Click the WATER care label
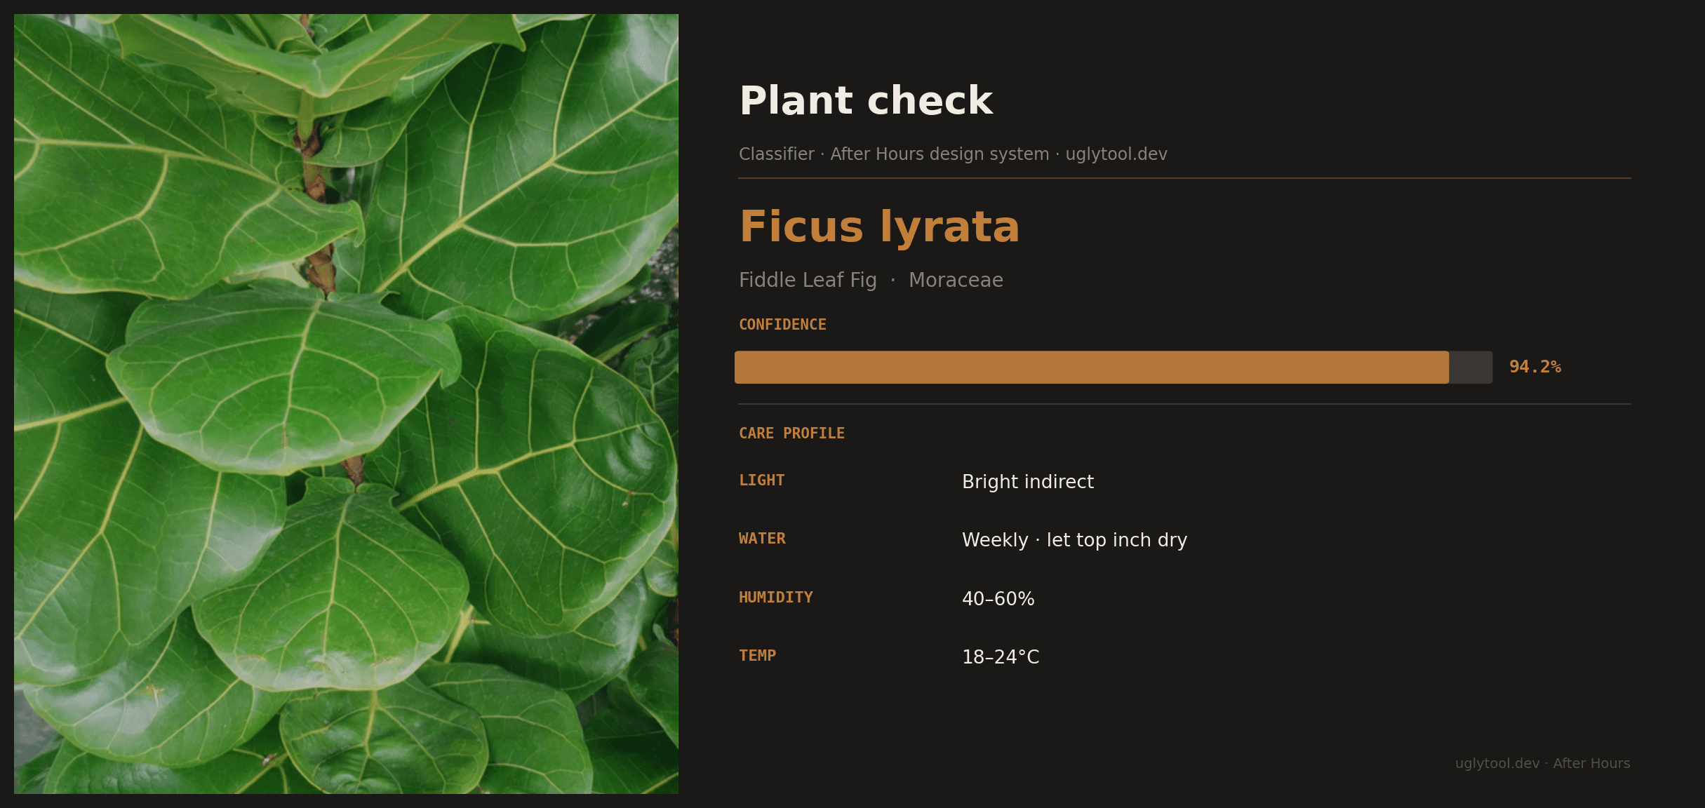Screen dimensions: 1705x808 [x=762, y=538]
